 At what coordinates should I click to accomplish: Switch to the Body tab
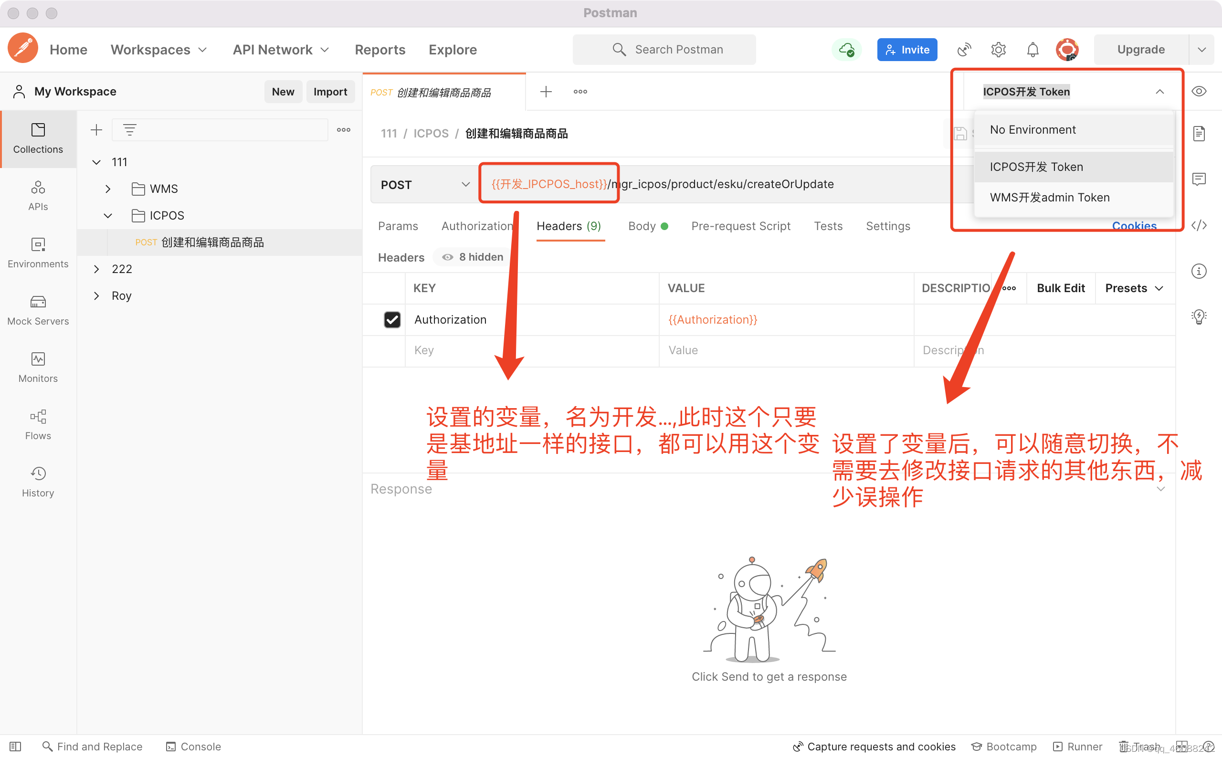(x=642, y=226)
